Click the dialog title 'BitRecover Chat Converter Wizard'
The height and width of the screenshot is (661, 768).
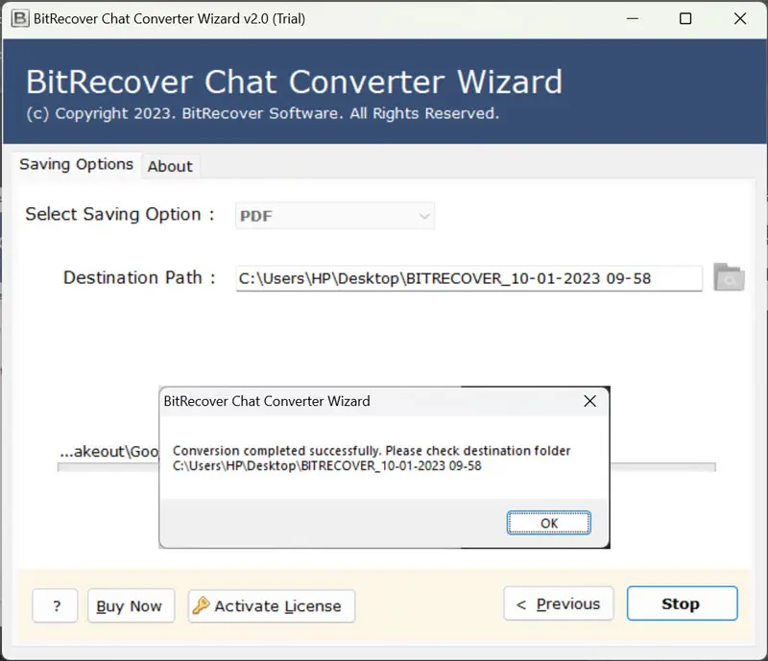[267, 401]
